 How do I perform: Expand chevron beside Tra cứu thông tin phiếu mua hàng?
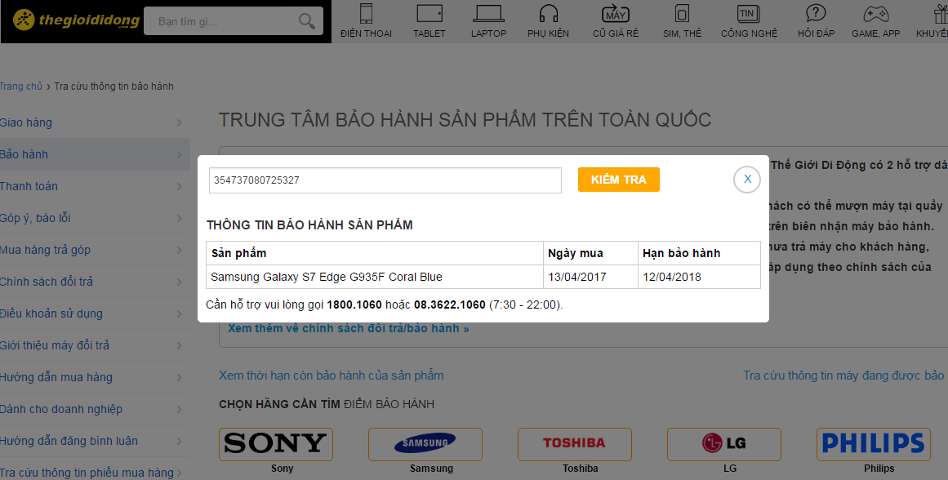(179, 473)
